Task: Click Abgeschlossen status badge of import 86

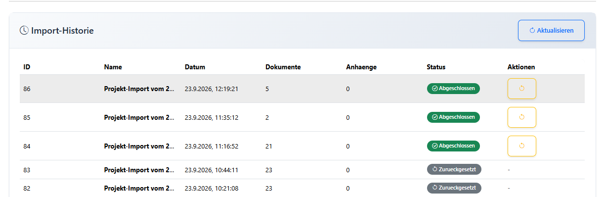Action: click(453, 89)
